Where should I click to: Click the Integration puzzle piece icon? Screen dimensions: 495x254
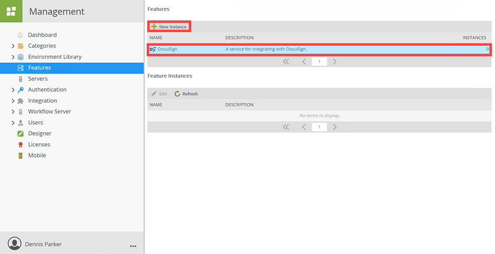pos(20,101)
